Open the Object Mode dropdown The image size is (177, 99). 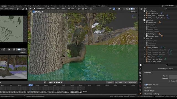tap(39, 9)
